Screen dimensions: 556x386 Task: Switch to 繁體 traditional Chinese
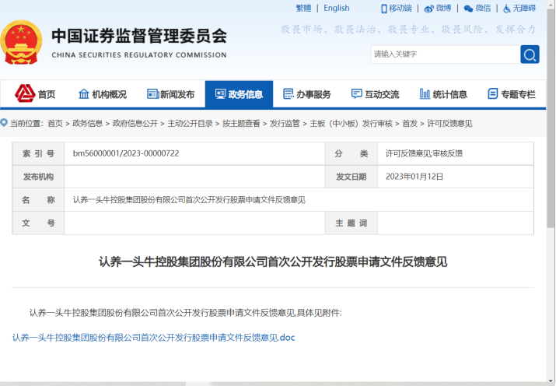click(303, 9)
